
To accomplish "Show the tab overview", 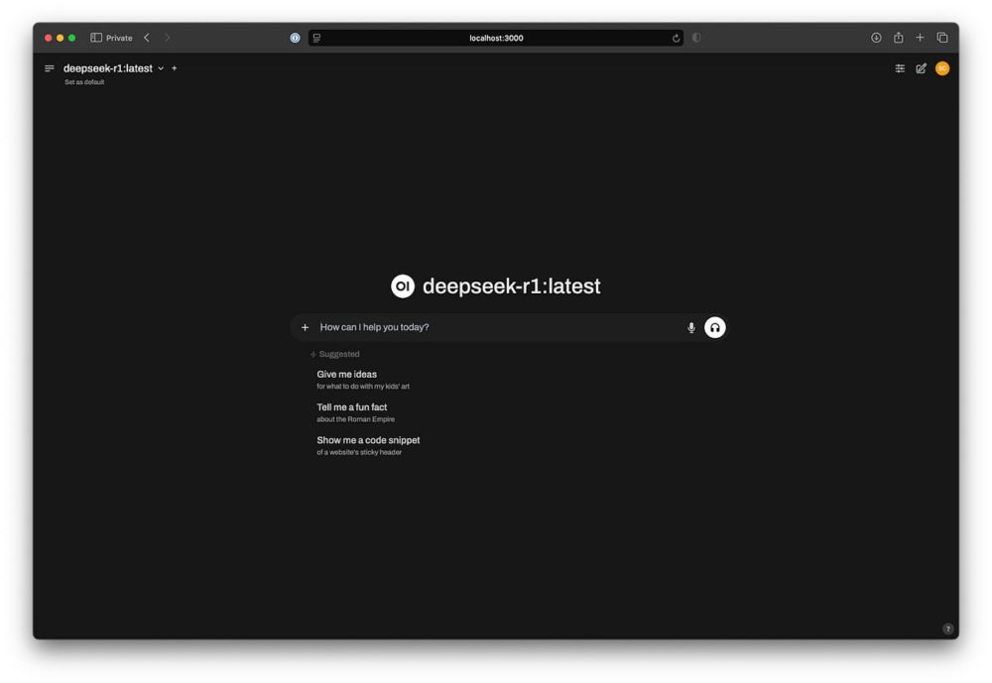I will point(942,38).
